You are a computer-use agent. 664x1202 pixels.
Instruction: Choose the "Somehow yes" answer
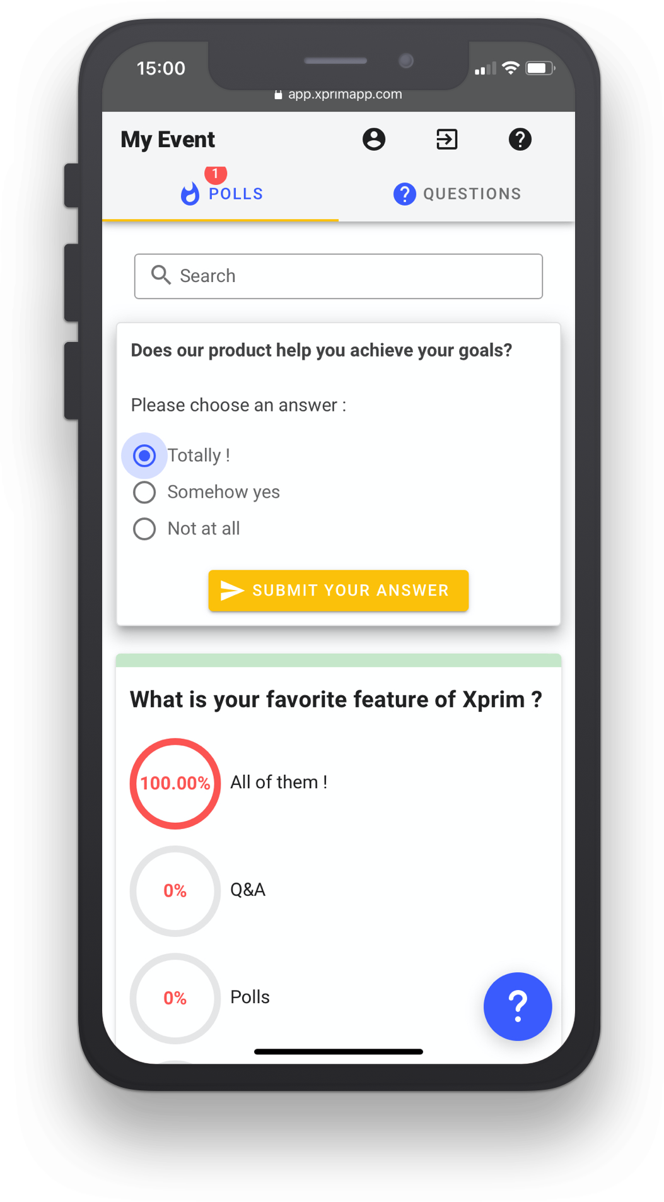(x=144, y=492)
